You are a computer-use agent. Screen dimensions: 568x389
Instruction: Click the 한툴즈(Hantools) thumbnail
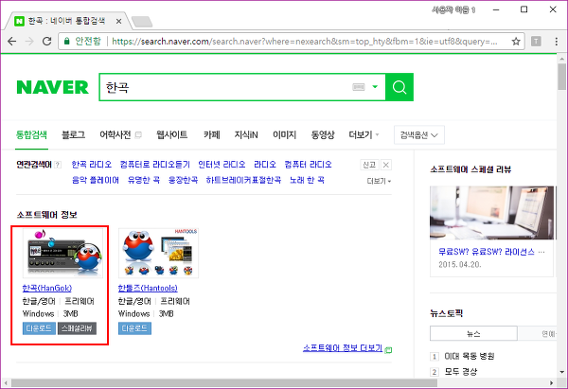pos(159,253)
